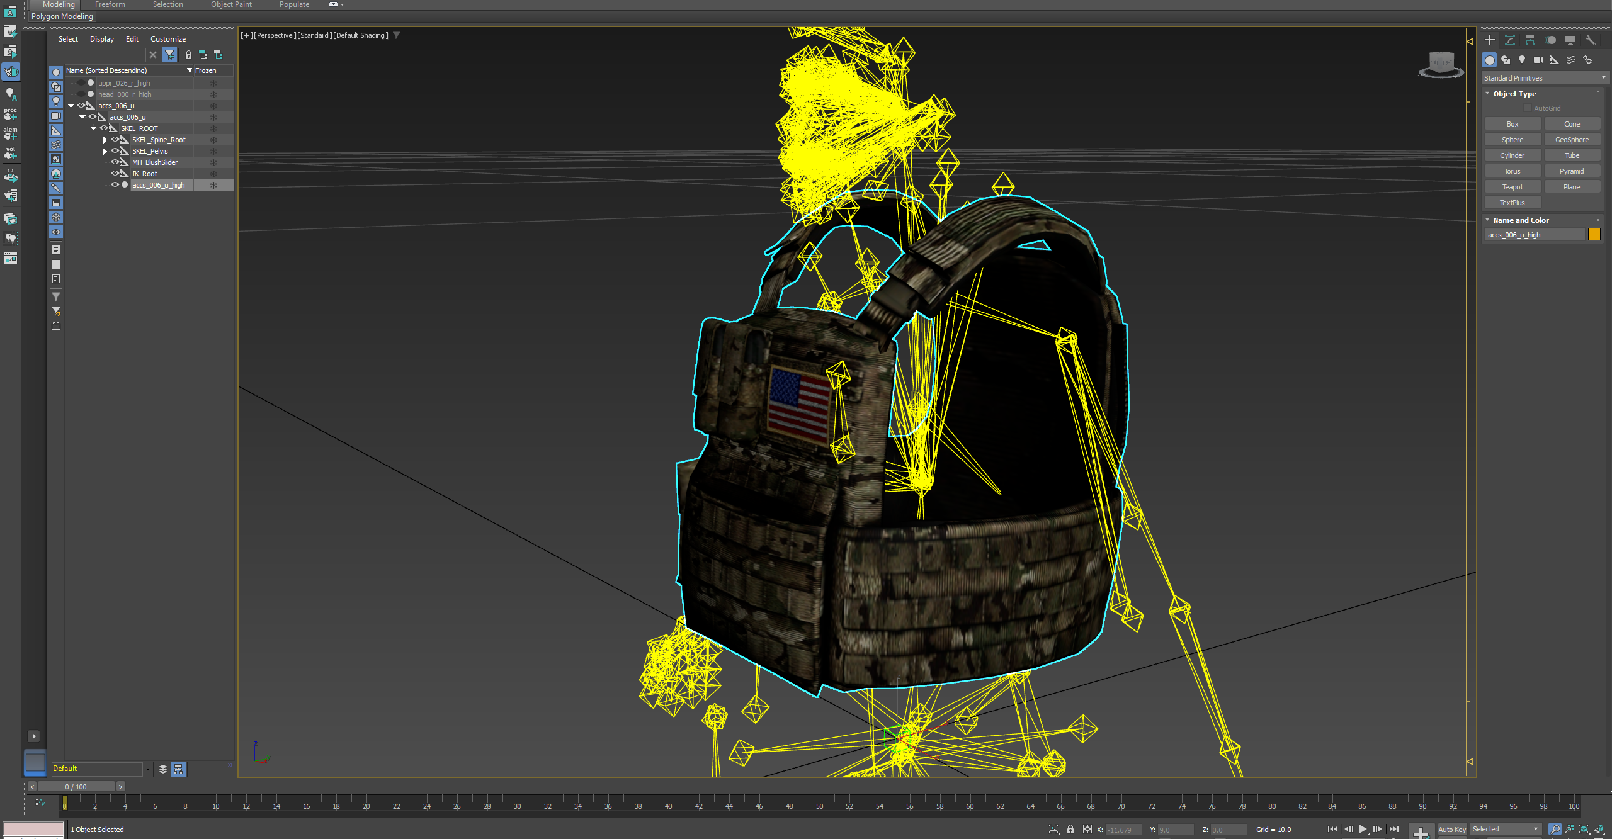Hide the SKEL_Pelvis object with eye icon
The width and height of the screenshot is (1612, 839).
[x=115, y=151]
